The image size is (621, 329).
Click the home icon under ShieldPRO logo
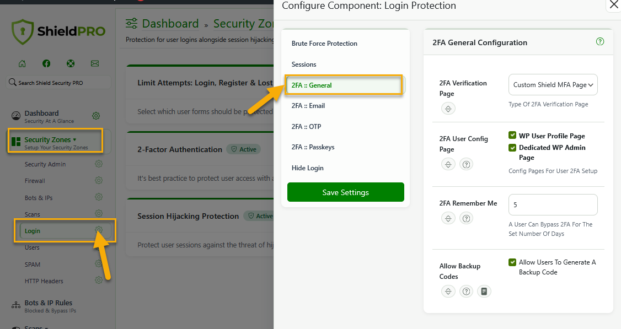[22, 63]
